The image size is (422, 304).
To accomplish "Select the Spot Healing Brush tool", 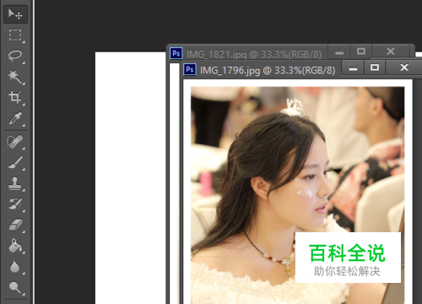I will [15, 142].
